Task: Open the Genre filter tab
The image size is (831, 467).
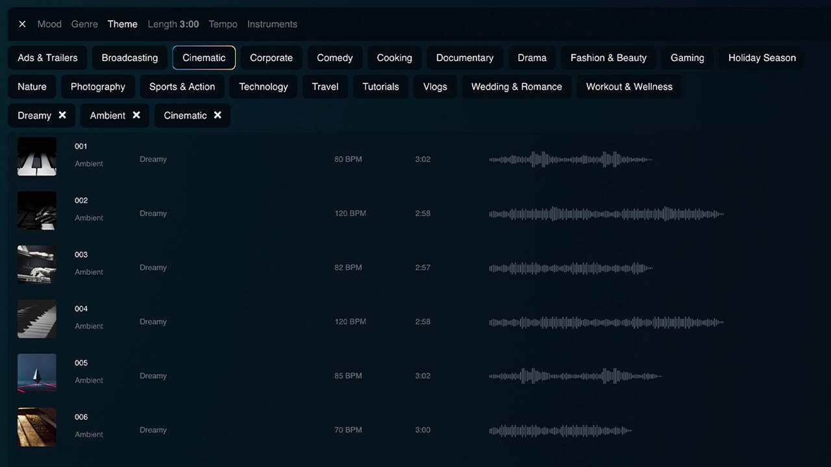Action: coord(84,24)
